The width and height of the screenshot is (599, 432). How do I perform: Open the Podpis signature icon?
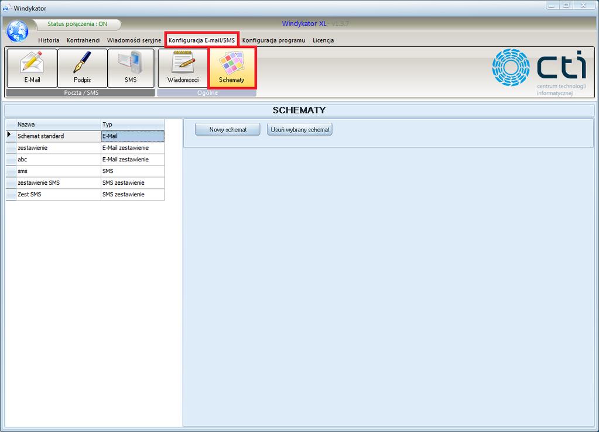(82, 68)
